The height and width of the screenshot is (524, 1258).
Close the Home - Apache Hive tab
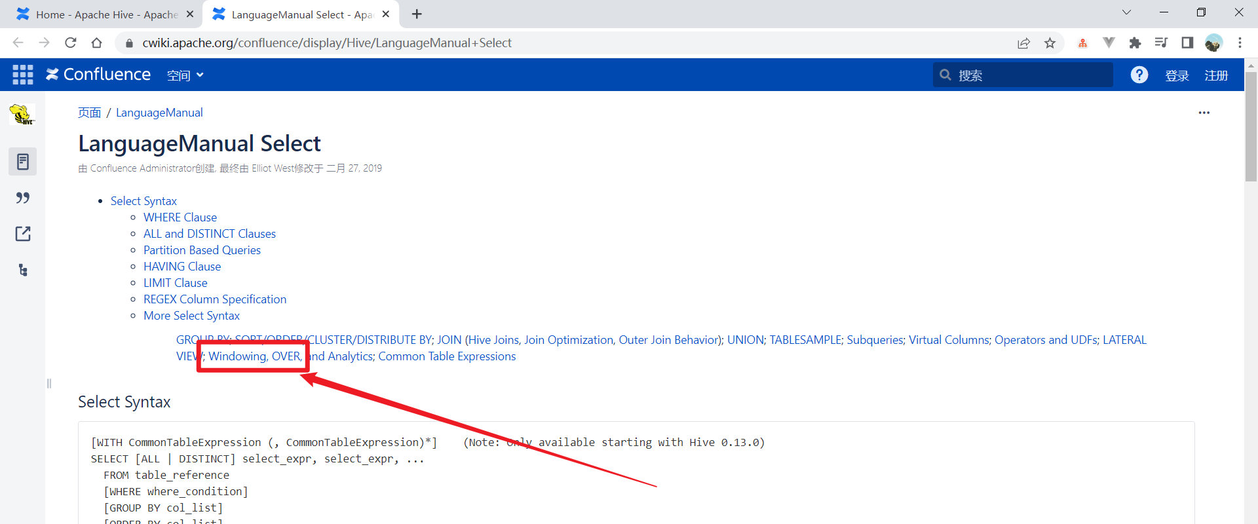point(190,14)
